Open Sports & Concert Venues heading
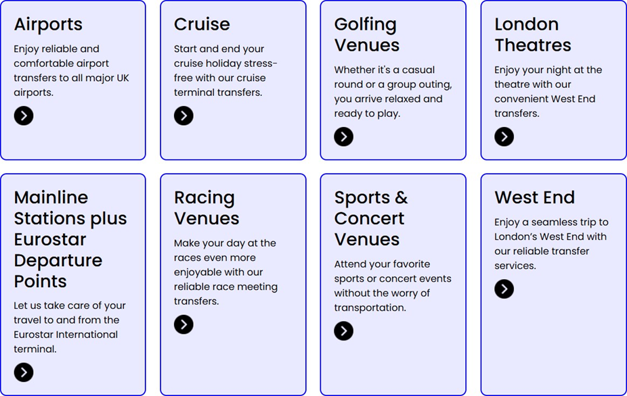 point(371,218)
